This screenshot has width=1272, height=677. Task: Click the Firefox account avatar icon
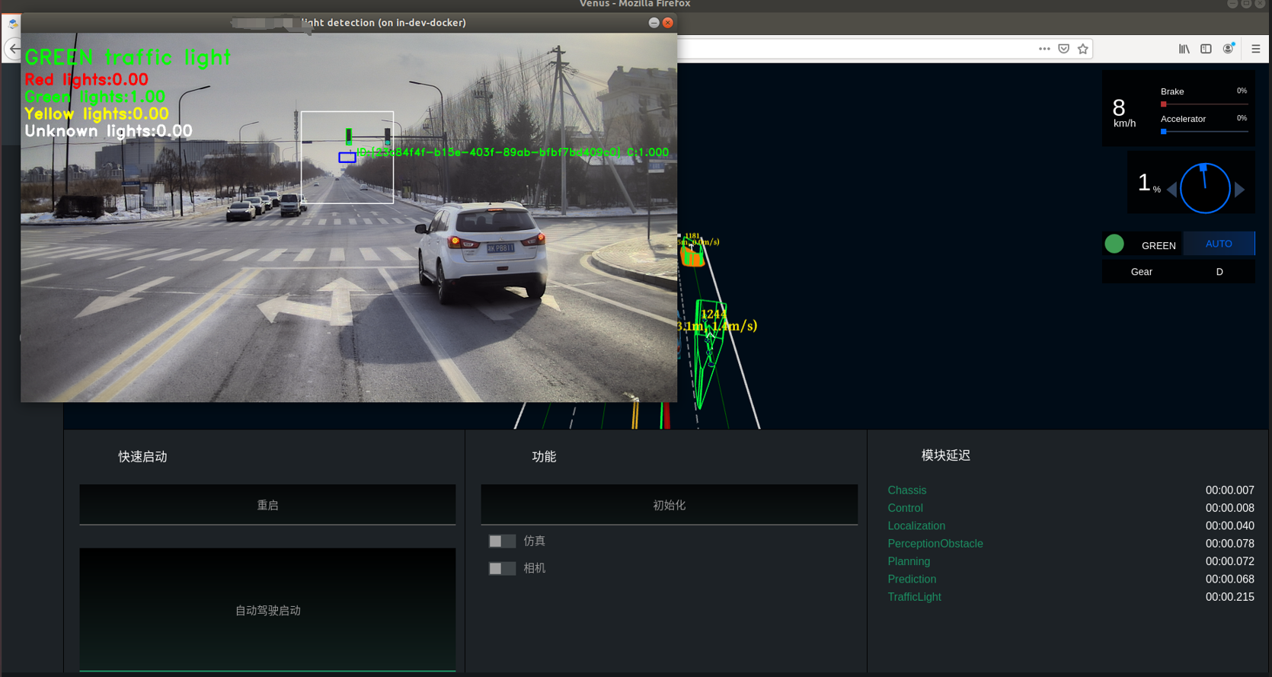pyautogui.click(x=1228, y=49)
